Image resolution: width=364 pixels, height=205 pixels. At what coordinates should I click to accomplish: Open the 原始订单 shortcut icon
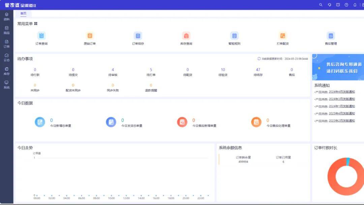click(90, 36)
